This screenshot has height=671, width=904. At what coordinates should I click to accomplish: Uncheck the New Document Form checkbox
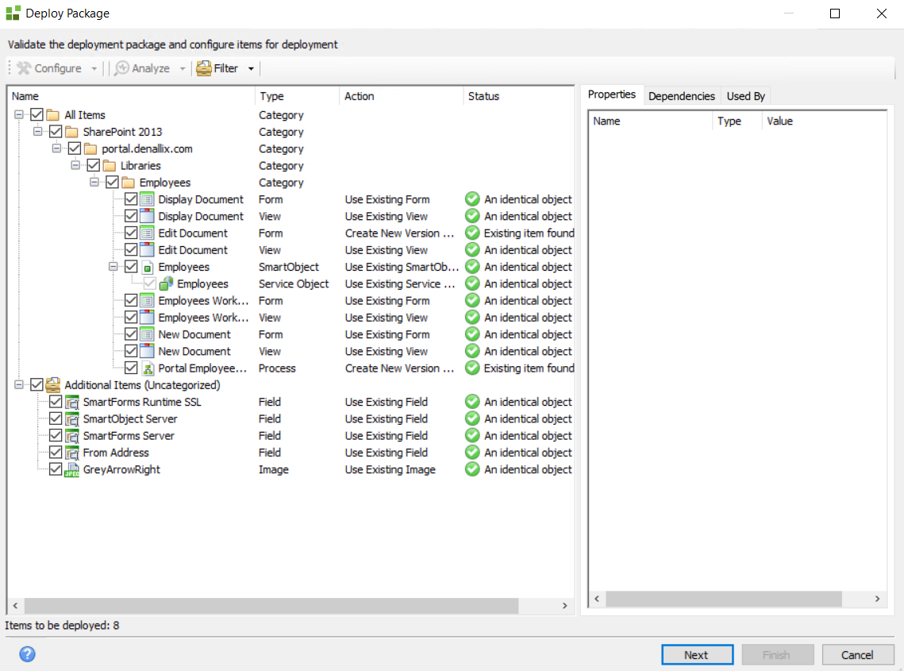click(131, 335)
